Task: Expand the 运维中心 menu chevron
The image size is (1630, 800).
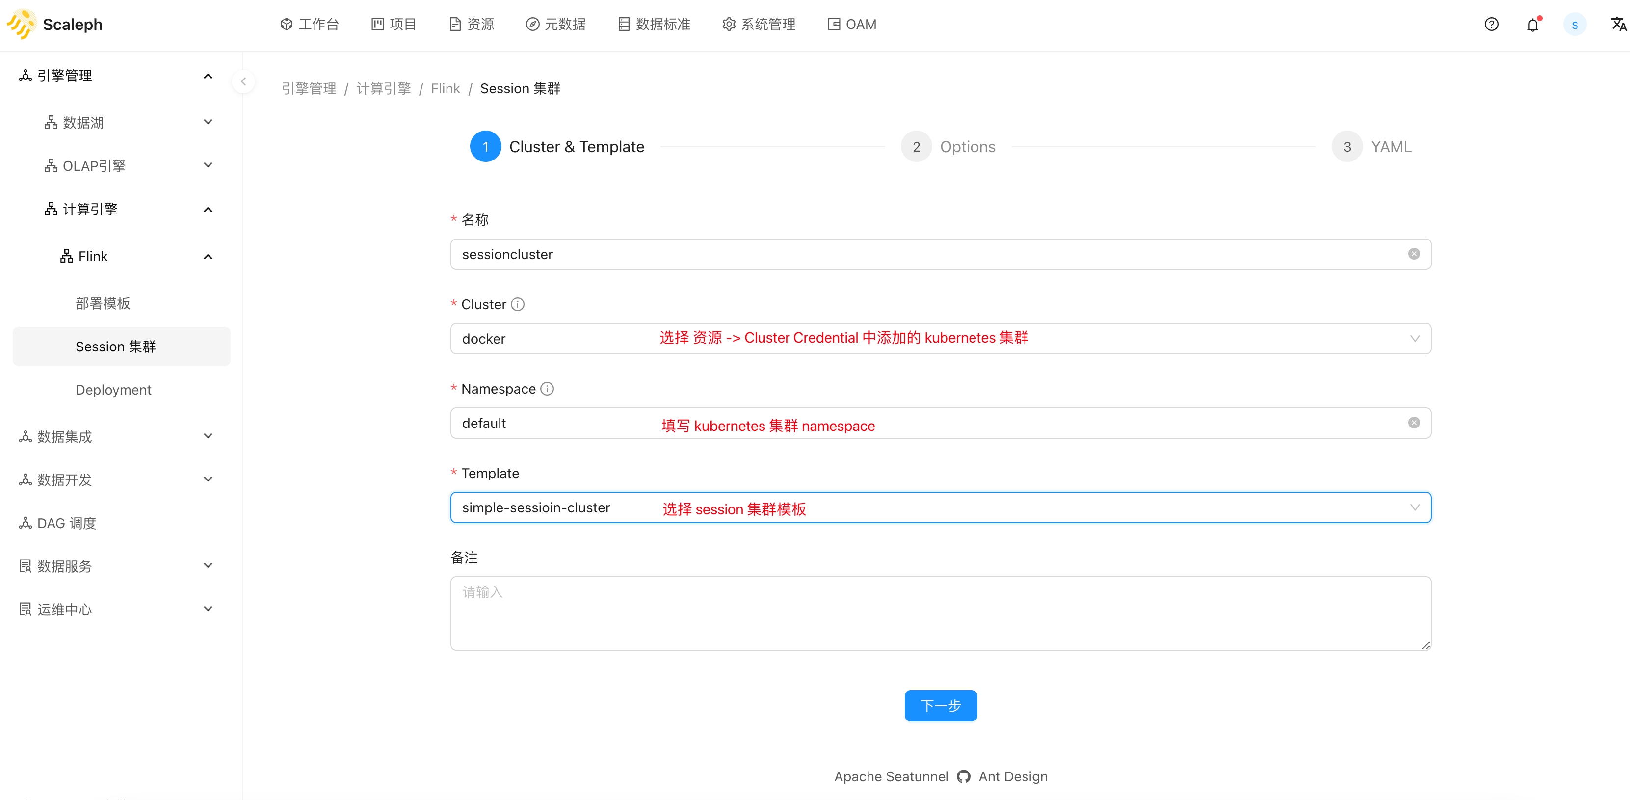Action: [x=208, y=609]
